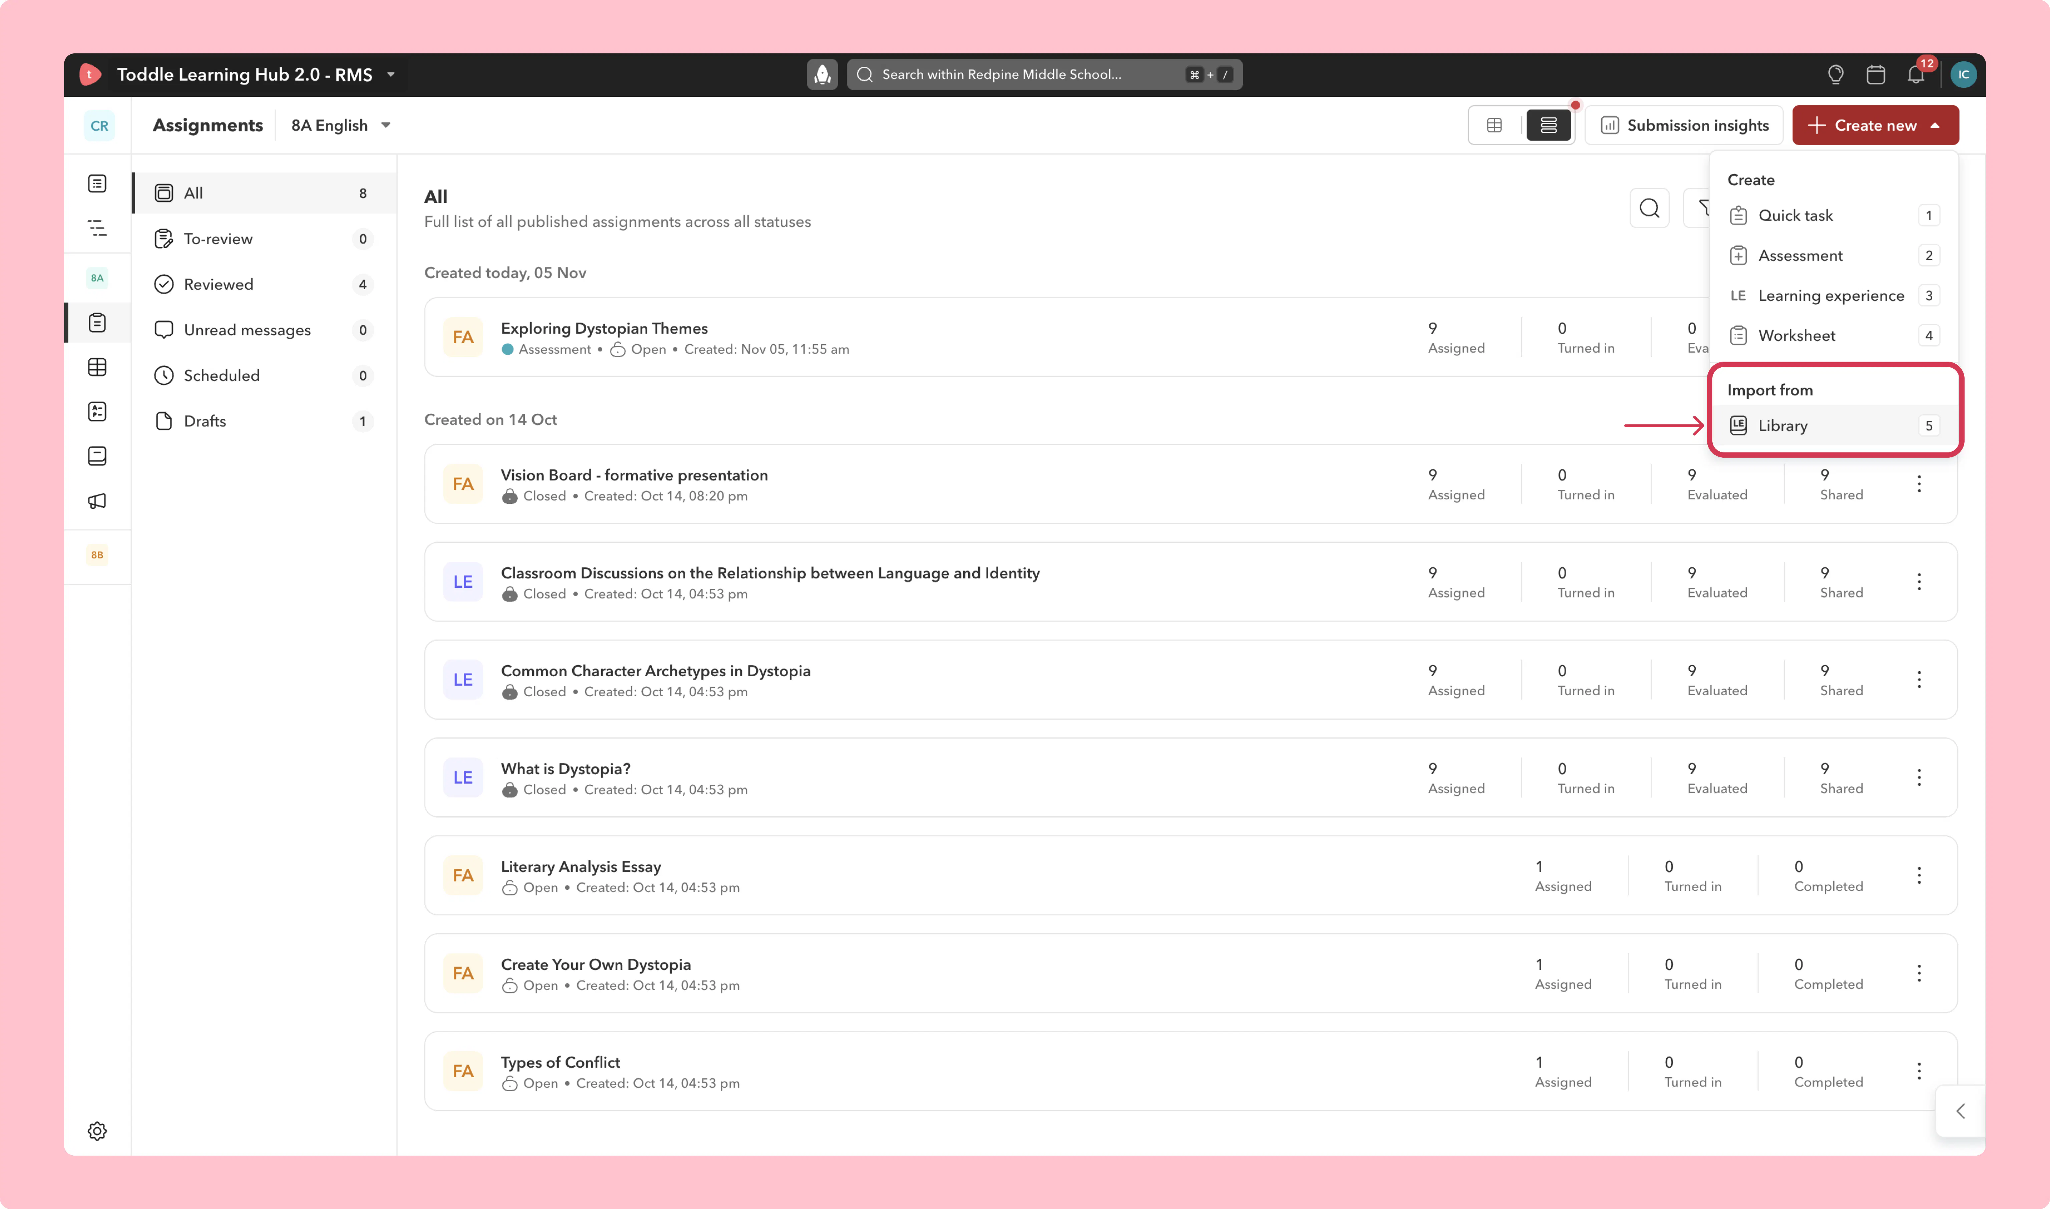
Task: Choose Quick task from Create menu
Action: click(1833, 215)
